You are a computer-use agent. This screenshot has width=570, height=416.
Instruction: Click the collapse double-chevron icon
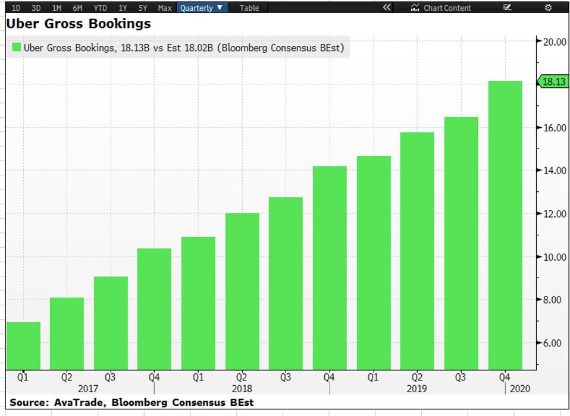tap(387, 8)
